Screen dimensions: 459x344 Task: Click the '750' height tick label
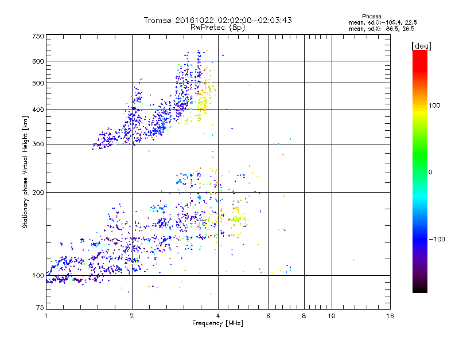tap(38, 36)
